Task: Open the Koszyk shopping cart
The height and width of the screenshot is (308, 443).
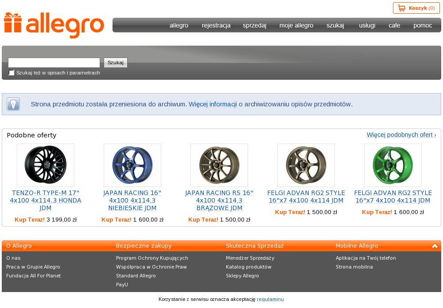Action: (x=416, y=8)
